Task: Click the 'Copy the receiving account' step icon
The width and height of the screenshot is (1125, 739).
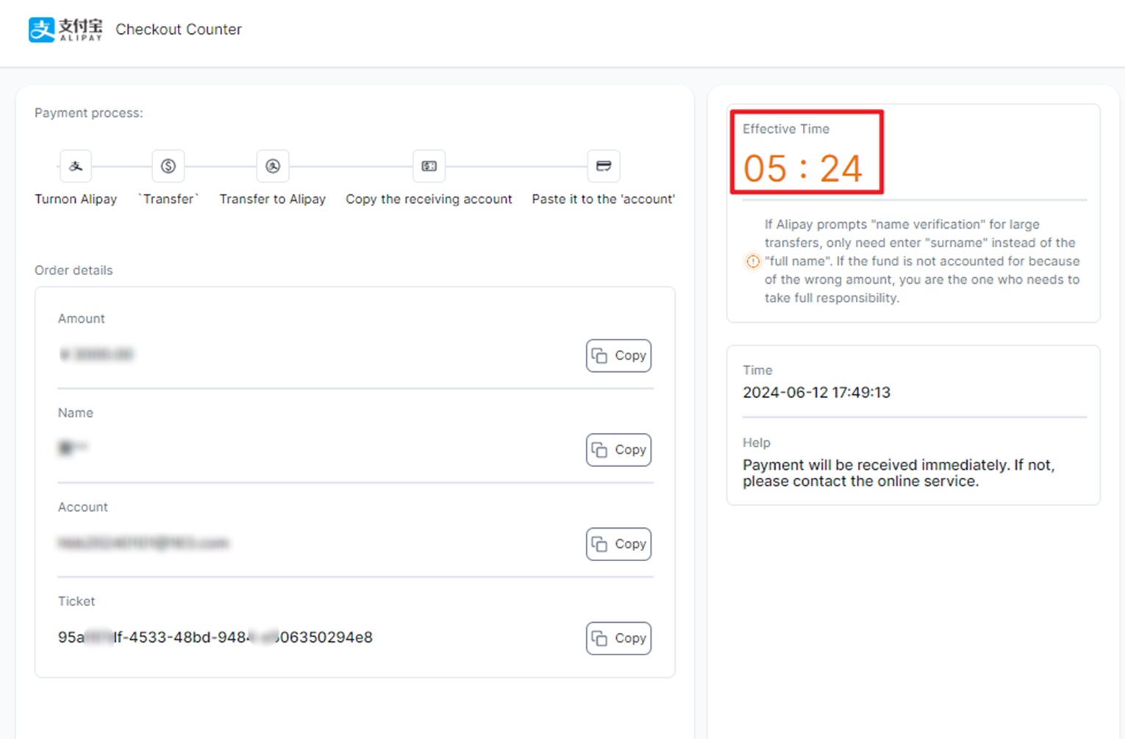Action: (429, 166)
